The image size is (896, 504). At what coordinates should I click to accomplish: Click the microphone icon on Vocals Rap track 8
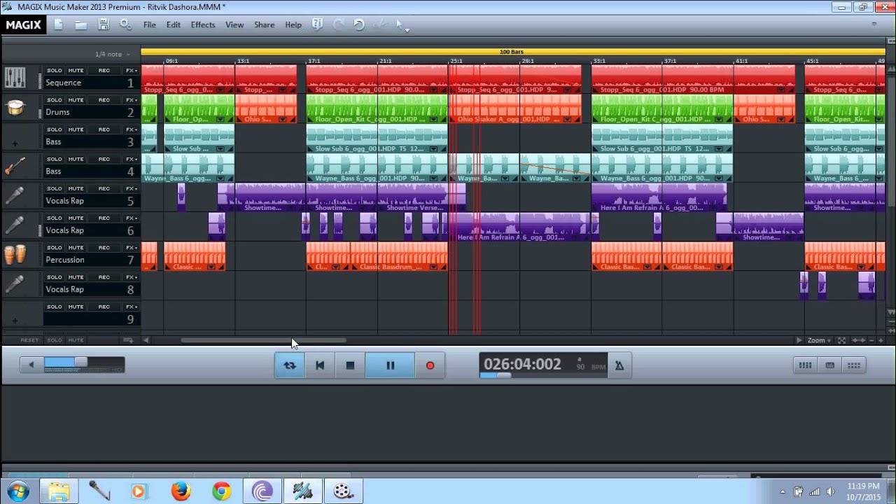click(x=15, y=284)
